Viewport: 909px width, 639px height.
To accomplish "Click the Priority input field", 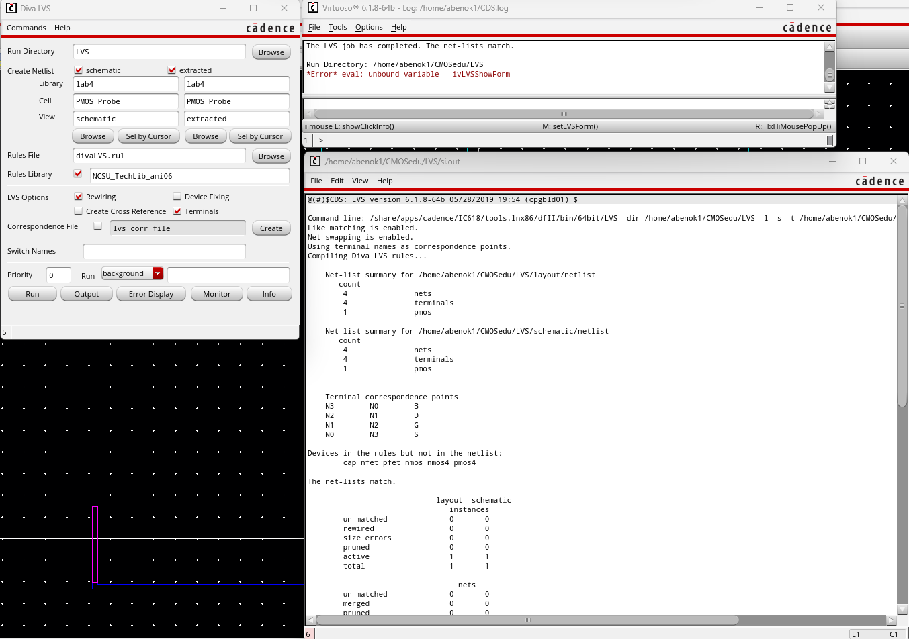I will tap(58, 275).
